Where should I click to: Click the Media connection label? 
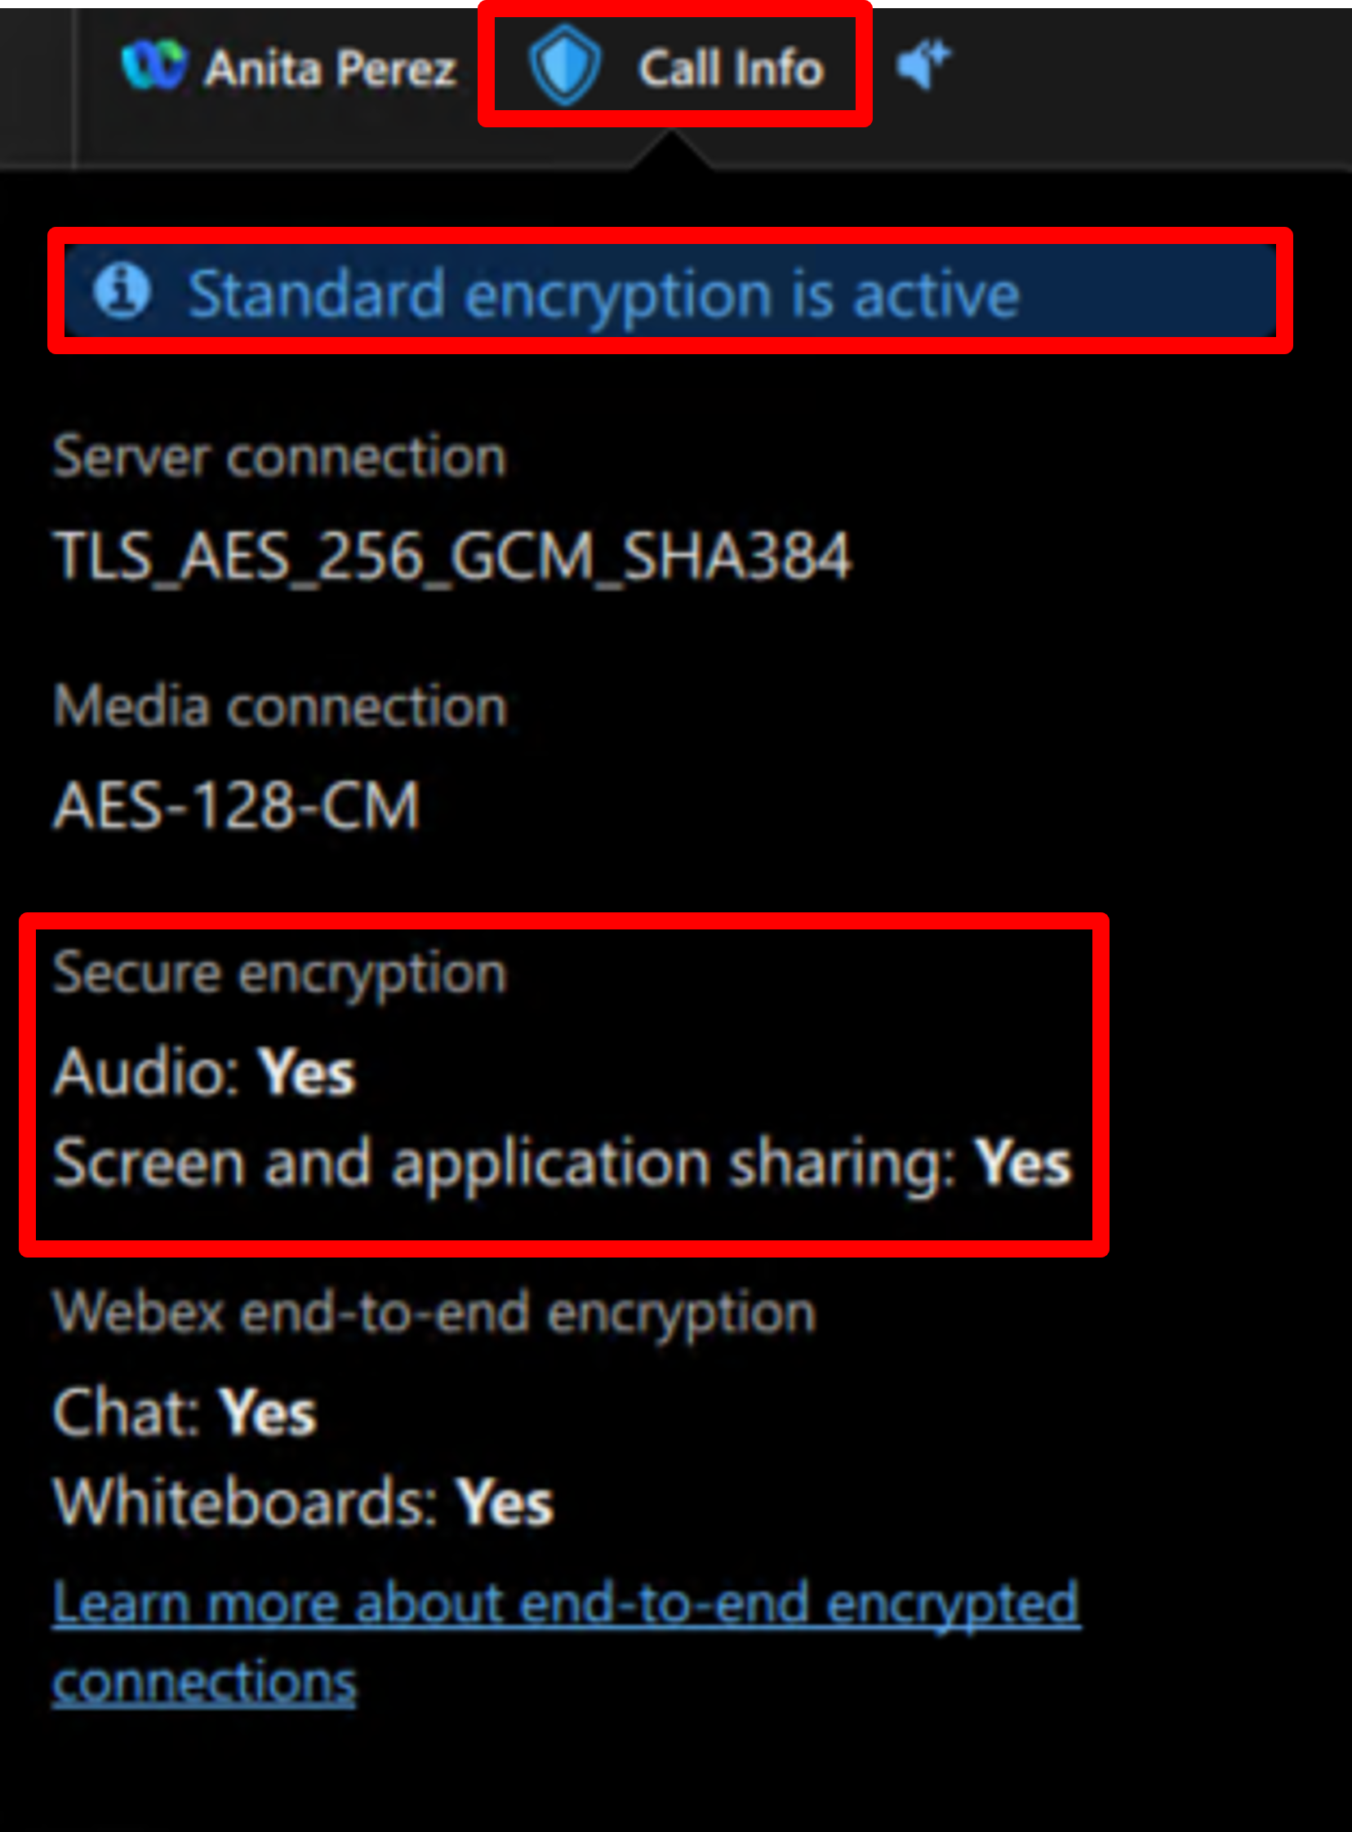point(280,705)
